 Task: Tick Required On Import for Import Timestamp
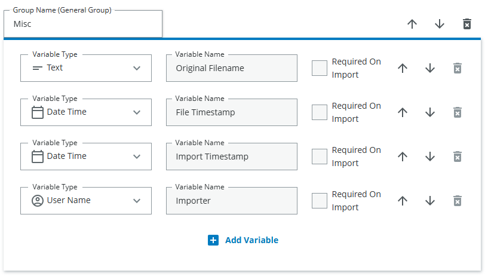tap(320, 157)
